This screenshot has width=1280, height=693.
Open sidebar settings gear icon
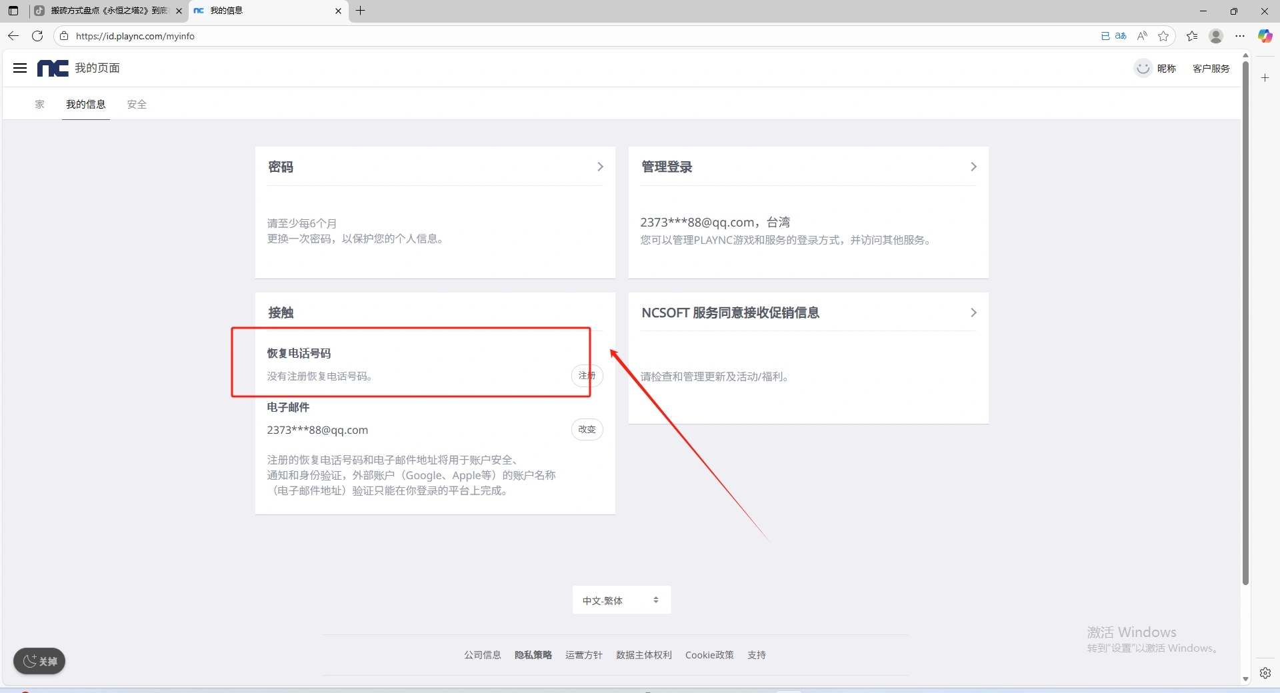pos(1265,673)
